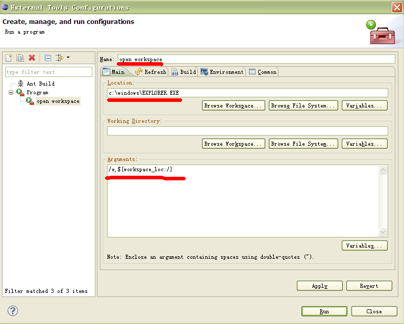
Task: Click the Refresh tab arrows icon
Action: (139, 72)
